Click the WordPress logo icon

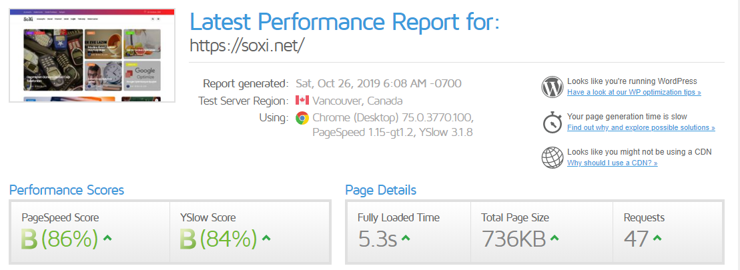point(552,87)
